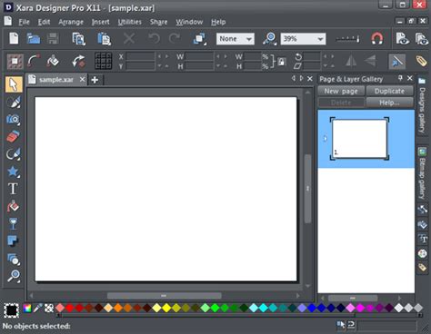This screenshot has height=334, width=431.
Task: Click Help... button in gallery
Action: click(389, 103)
